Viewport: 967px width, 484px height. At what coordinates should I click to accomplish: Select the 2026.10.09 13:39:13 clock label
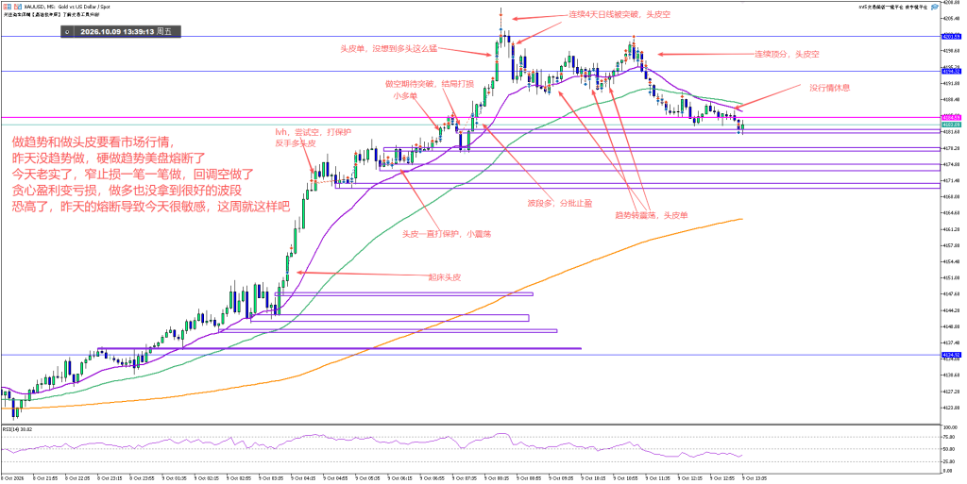[126, 32]
